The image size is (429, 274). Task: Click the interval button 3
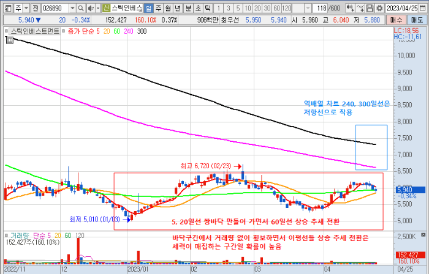[228, 9]
